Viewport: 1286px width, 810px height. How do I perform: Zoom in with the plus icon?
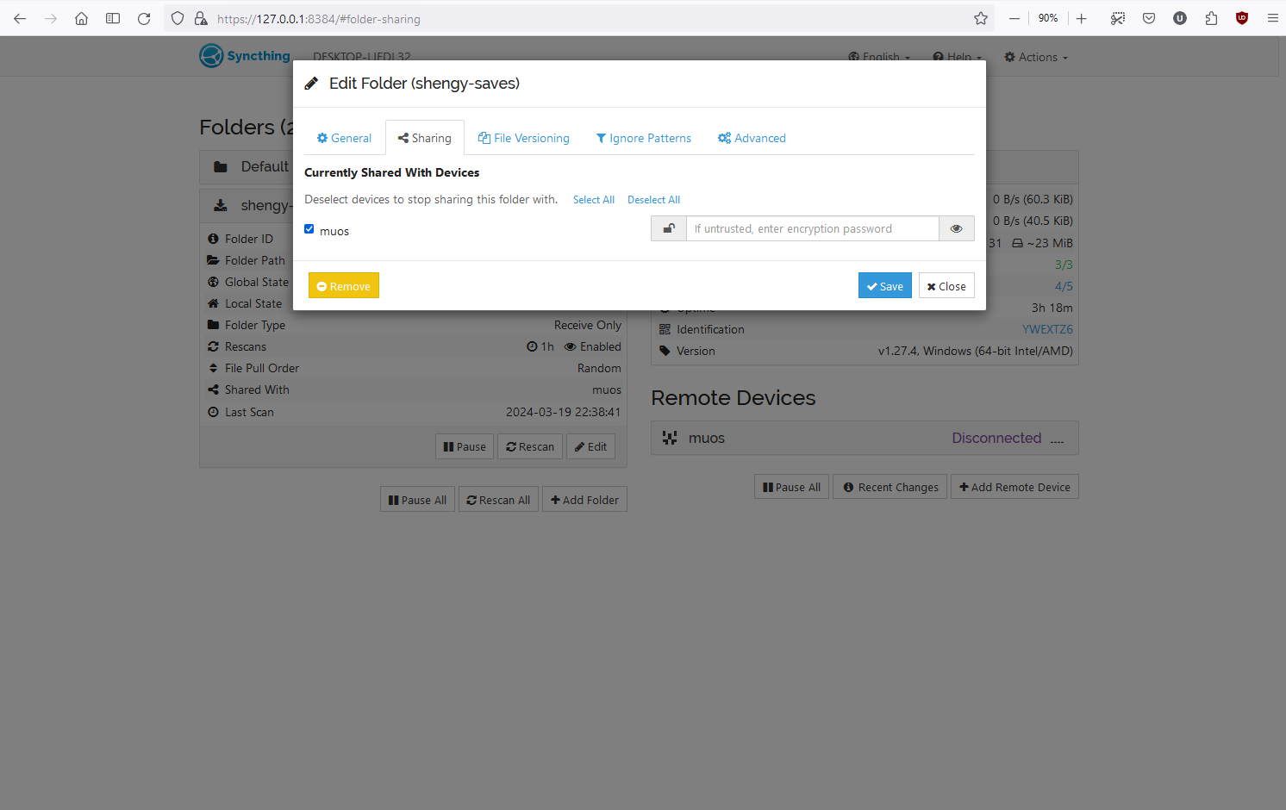1082,18
